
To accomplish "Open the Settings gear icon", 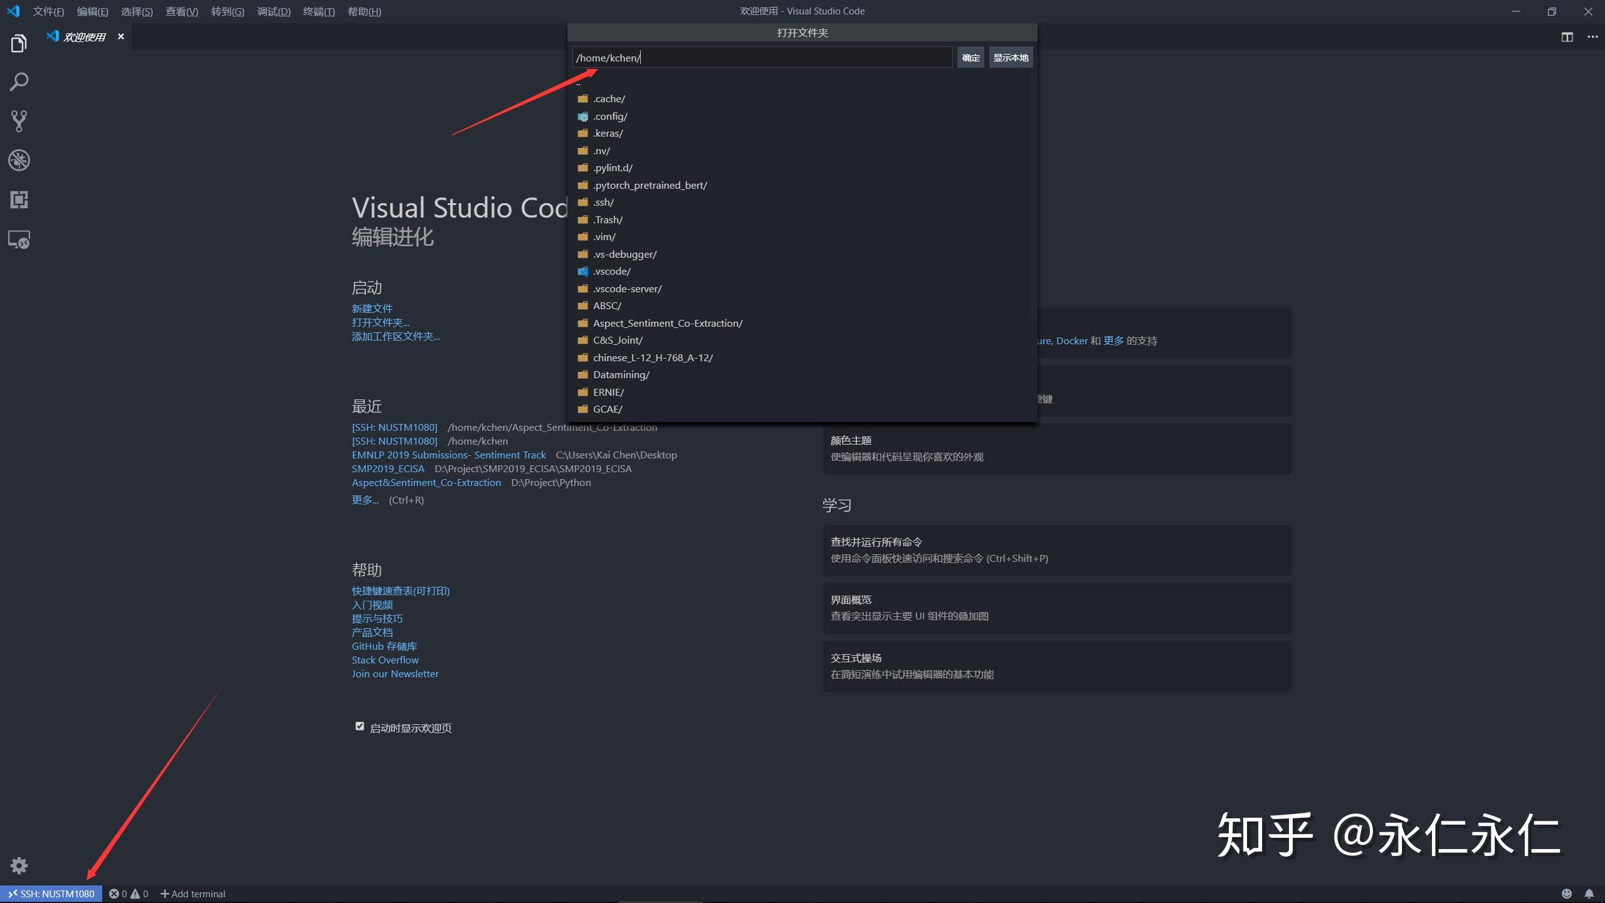I will coord(19,865).
